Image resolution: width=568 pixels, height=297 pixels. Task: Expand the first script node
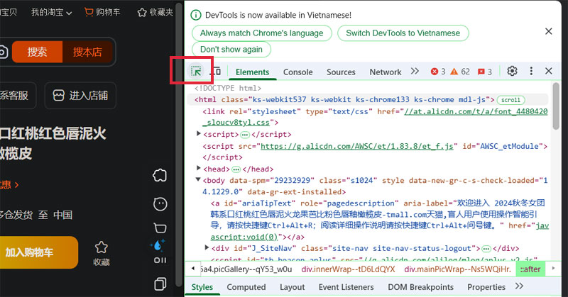pos(198,134)
